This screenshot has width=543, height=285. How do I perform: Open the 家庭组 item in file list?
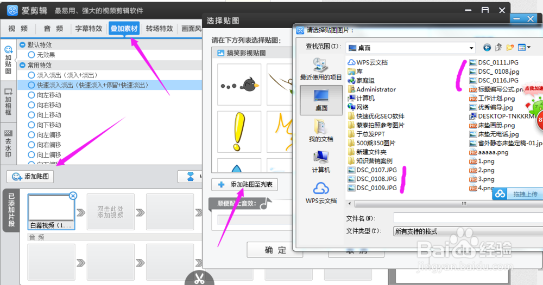coord(362,80)
